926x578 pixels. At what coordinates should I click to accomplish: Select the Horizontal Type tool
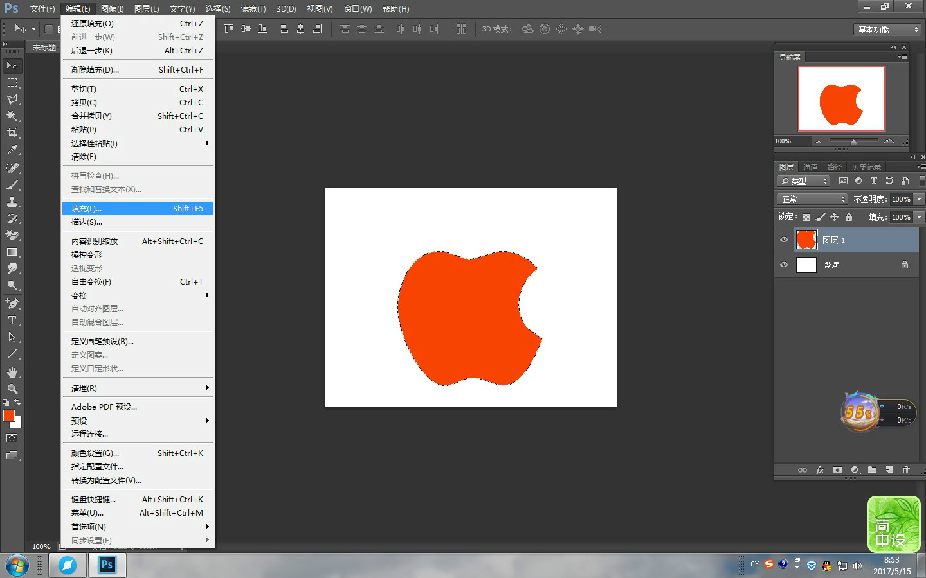coord(12,320)
